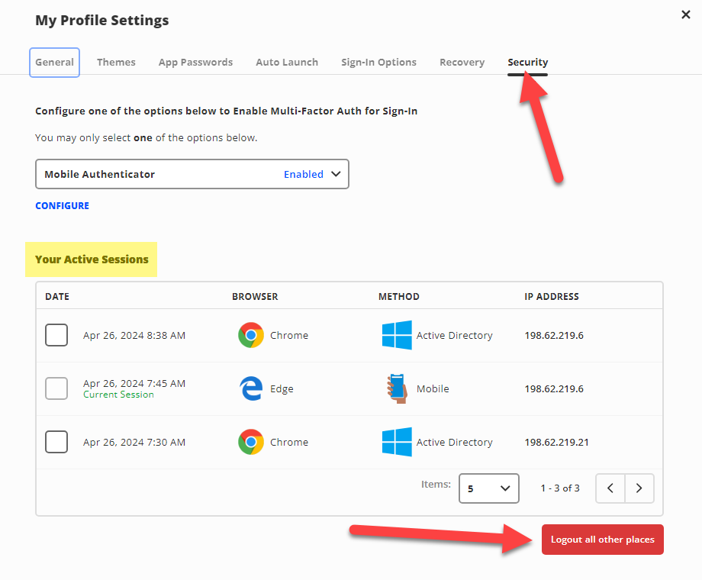This screenshot has height=580, width=702.
Task: Click Chrome icon in 8:38 AM session
Action: click(x=251, y=335)
